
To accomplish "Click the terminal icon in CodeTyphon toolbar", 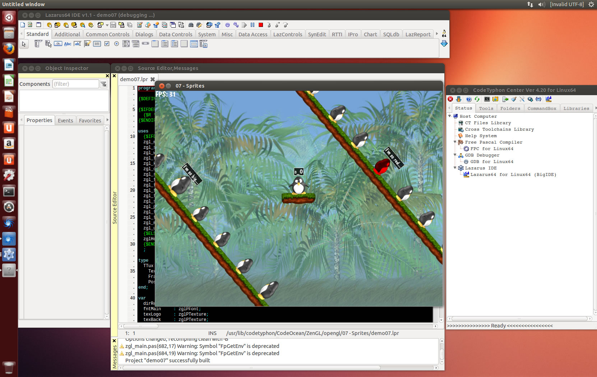I will [487, 99].
